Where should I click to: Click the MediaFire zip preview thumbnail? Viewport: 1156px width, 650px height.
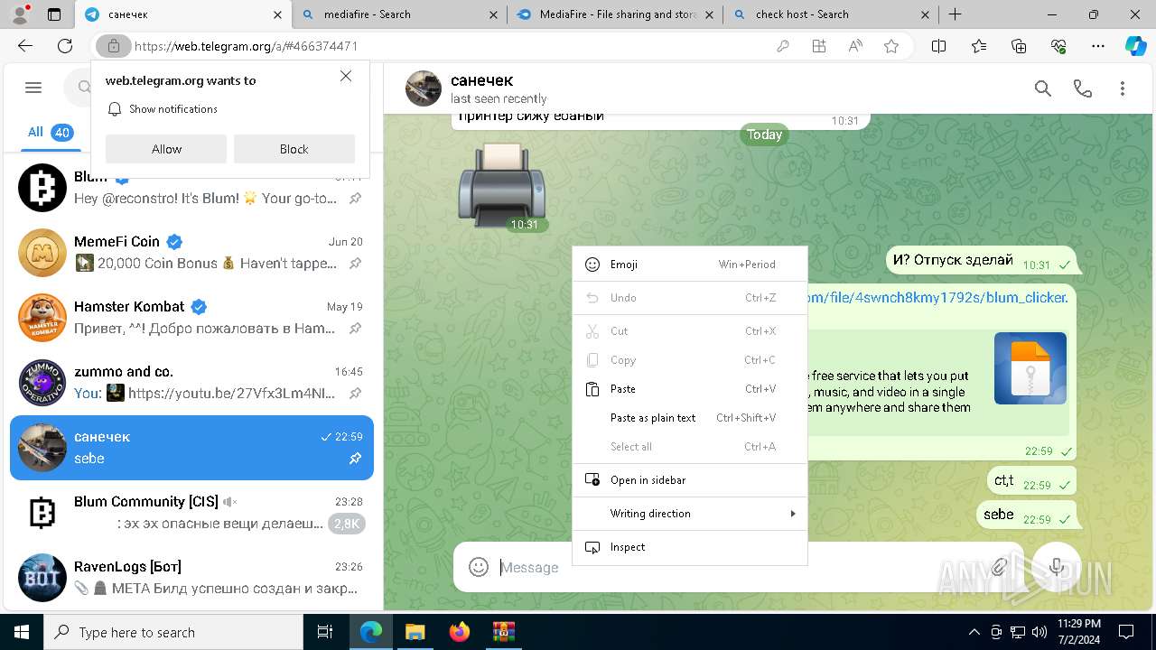coord(1030,368)
